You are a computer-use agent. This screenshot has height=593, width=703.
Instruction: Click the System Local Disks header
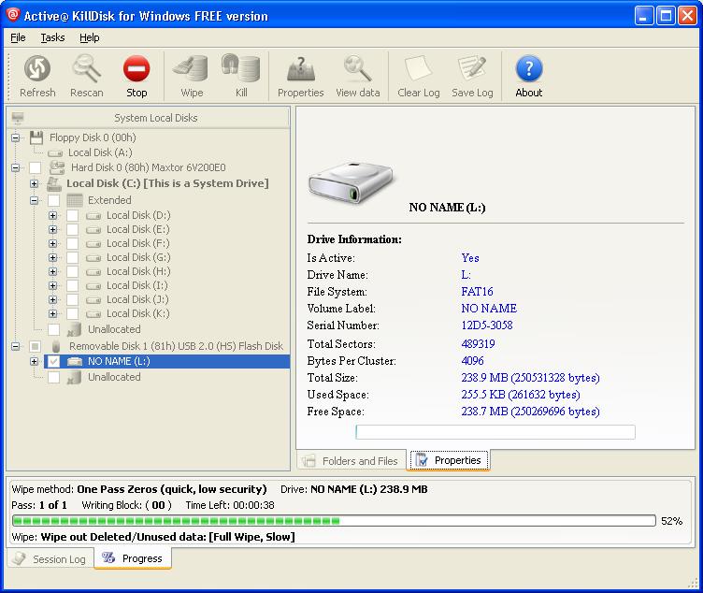pyautogui.click(x=148, y=118)
